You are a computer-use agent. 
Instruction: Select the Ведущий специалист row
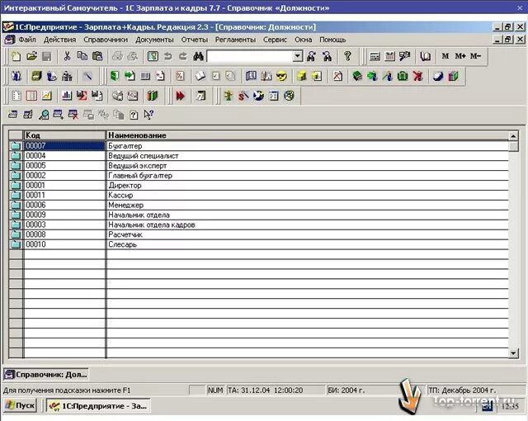tap(258, 155)
